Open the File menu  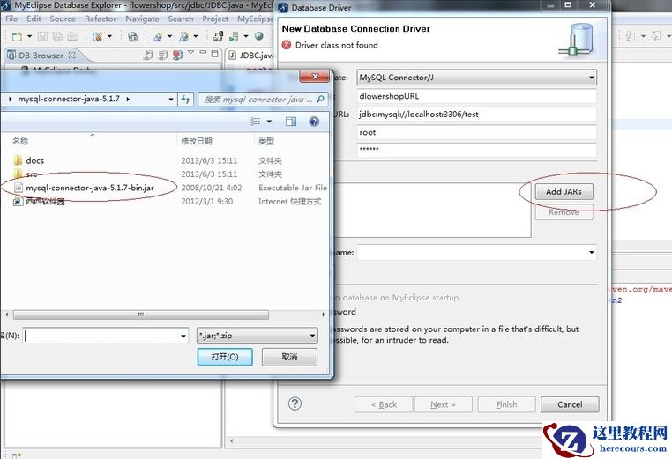[x=11, y=19]
